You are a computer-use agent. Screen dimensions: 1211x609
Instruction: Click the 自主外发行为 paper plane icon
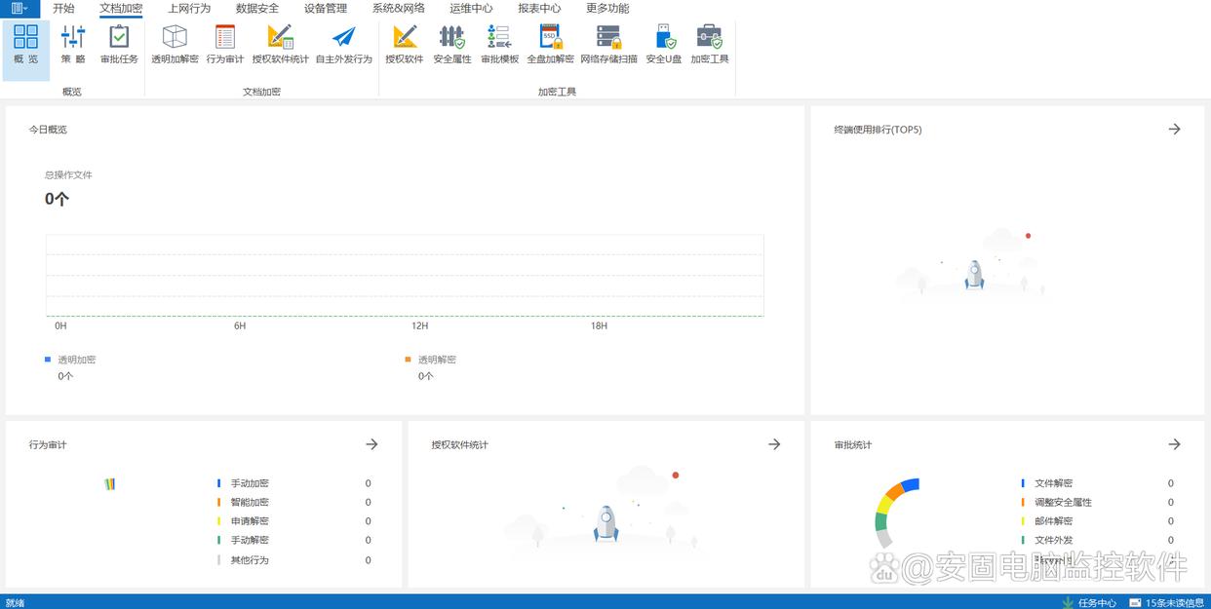[x=343, y=44]
